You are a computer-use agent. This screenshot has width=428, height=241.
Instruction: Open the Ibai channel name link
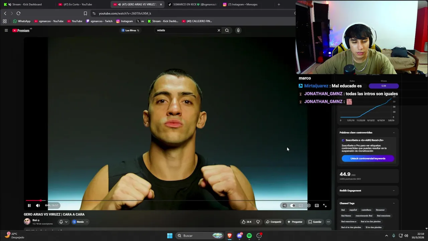click(x=34, y=220)
